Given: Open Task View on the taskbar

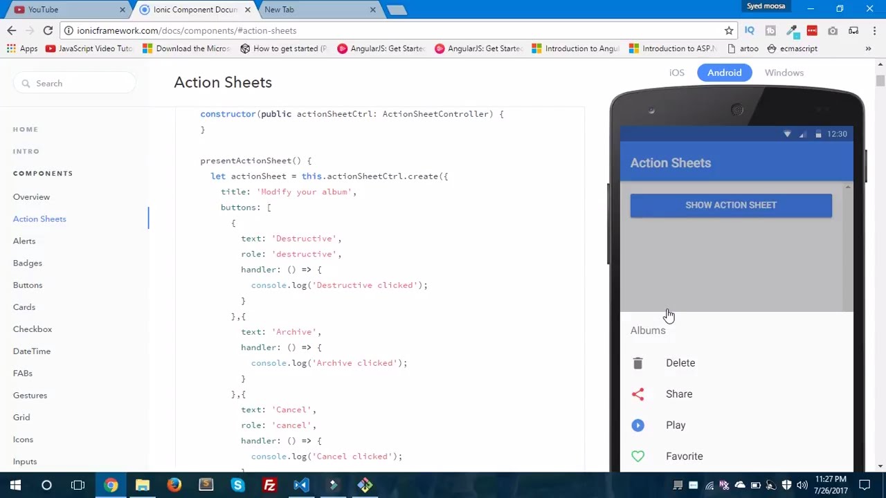Looking at the screenshot, I should point(78,485).
